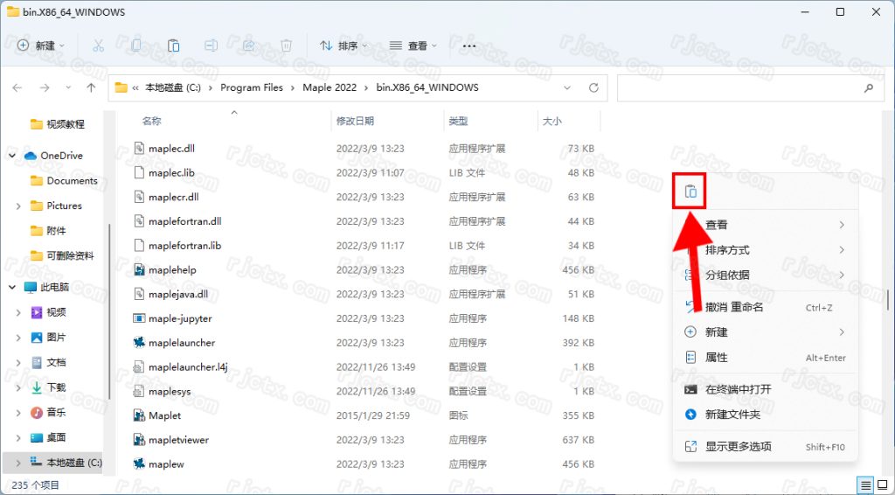
Task: Switch to details view icon in status bar
Action: (x=864, y=485)
